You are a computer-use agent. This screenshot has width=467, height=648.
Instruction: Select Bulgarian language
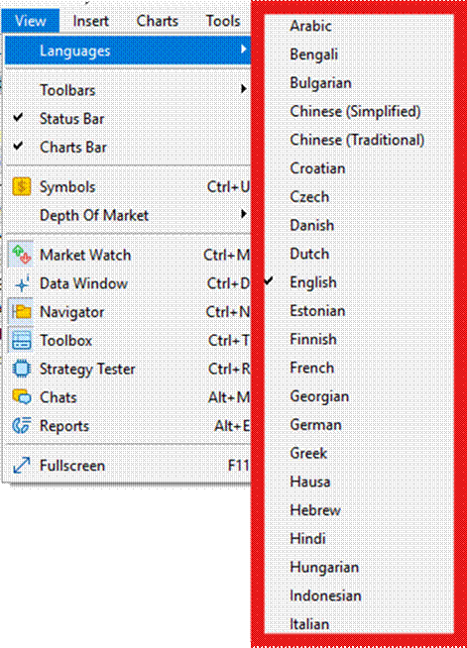click(320, 83)
